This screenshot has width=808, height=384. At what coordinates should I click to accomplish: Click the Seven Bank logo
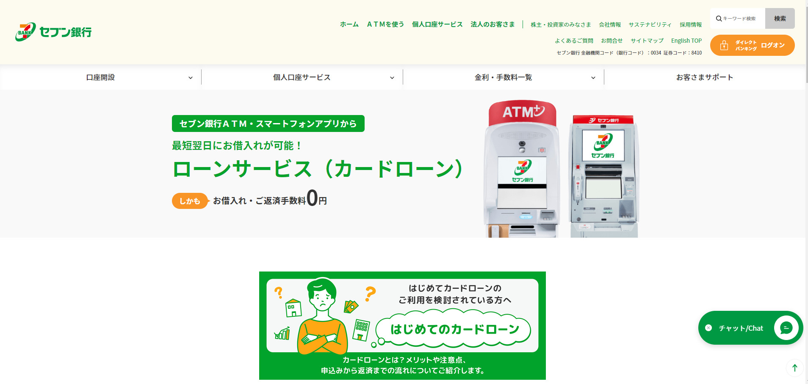53,31
